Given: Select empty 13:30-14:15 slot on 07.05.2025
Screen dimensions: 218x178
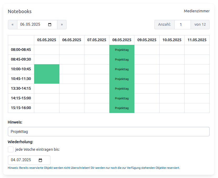Looking at the screenshot, I should coord(97,89).
